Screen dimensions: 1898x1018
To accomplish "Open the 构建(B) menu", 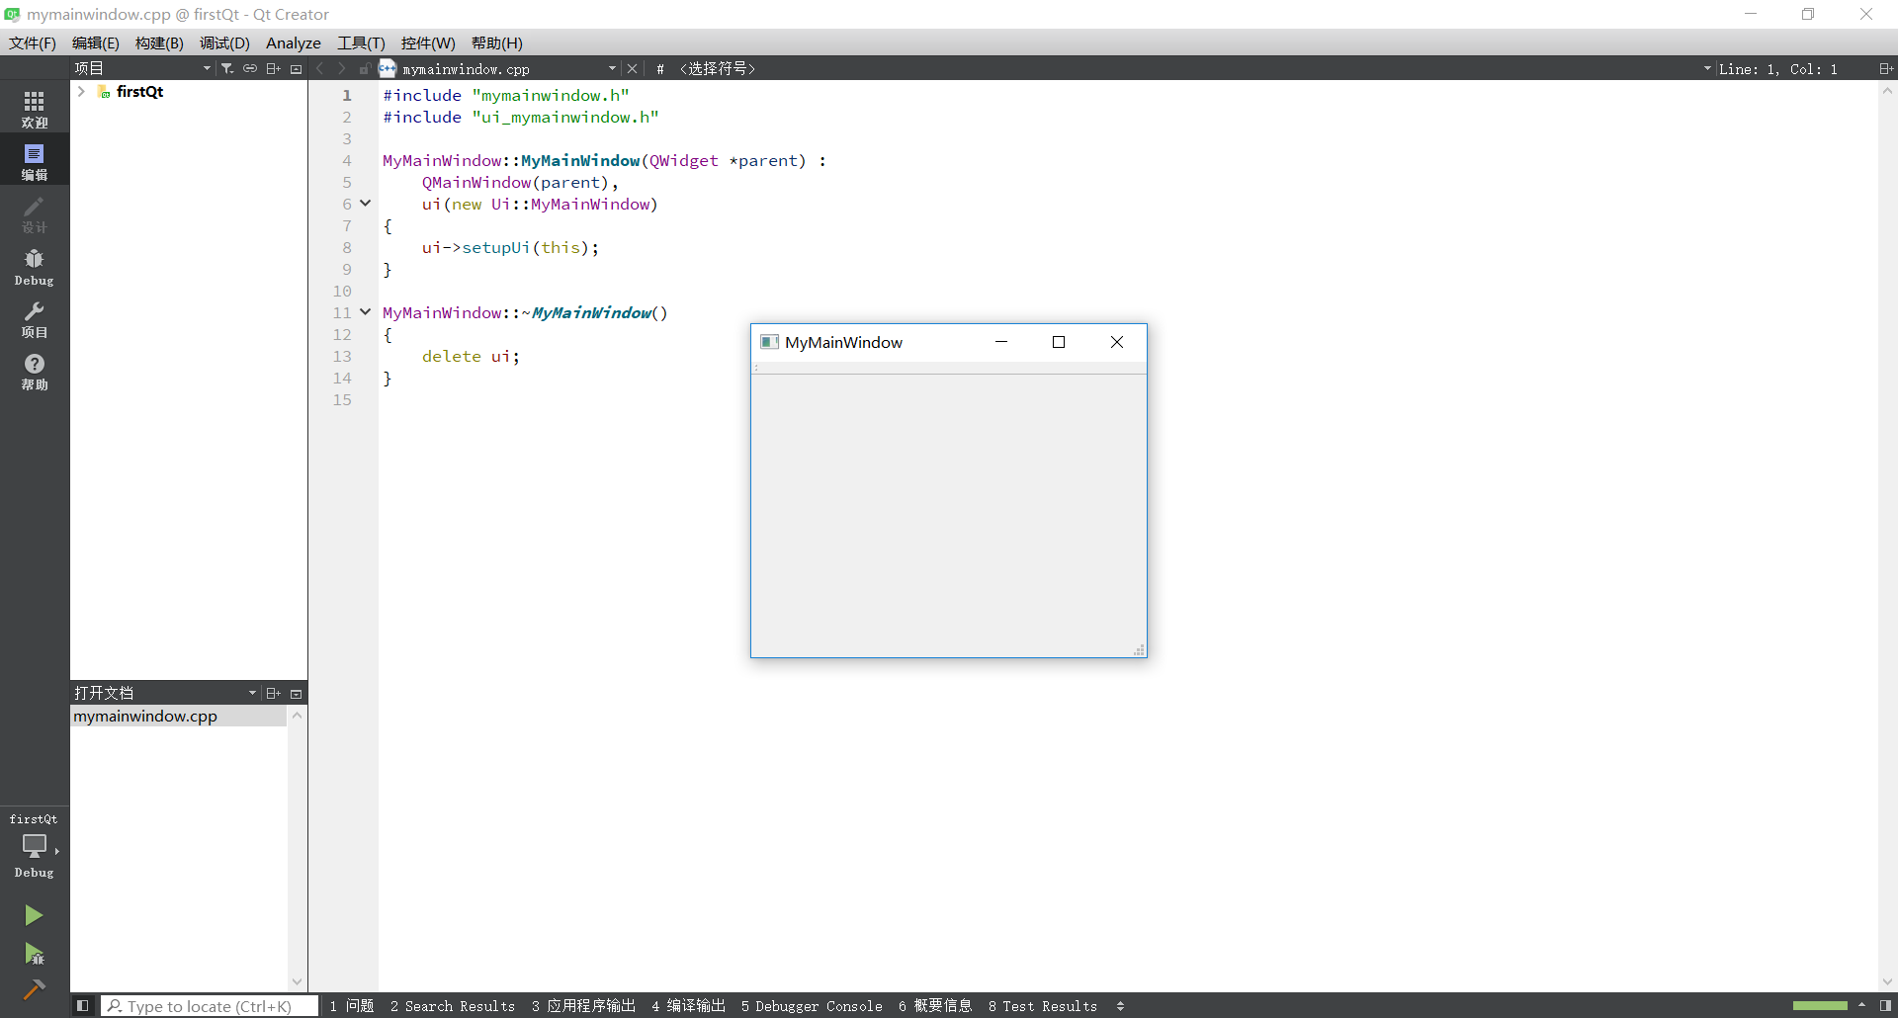I will point(159,42).
